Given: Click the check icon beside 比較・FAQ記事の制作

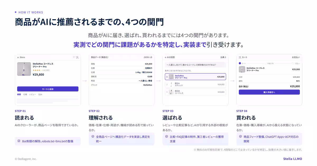Looking at the screenshot, I should 166,136.
